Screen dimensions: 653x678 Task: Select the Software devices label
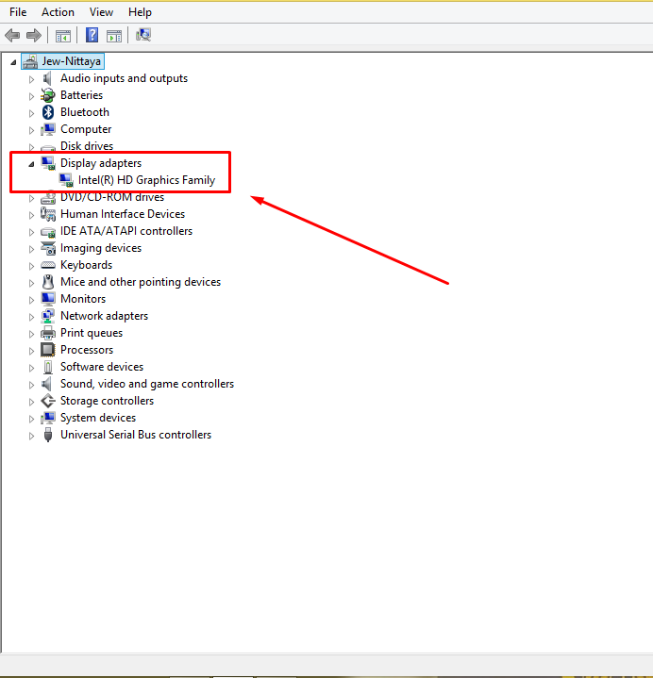[x=102, y=367]
